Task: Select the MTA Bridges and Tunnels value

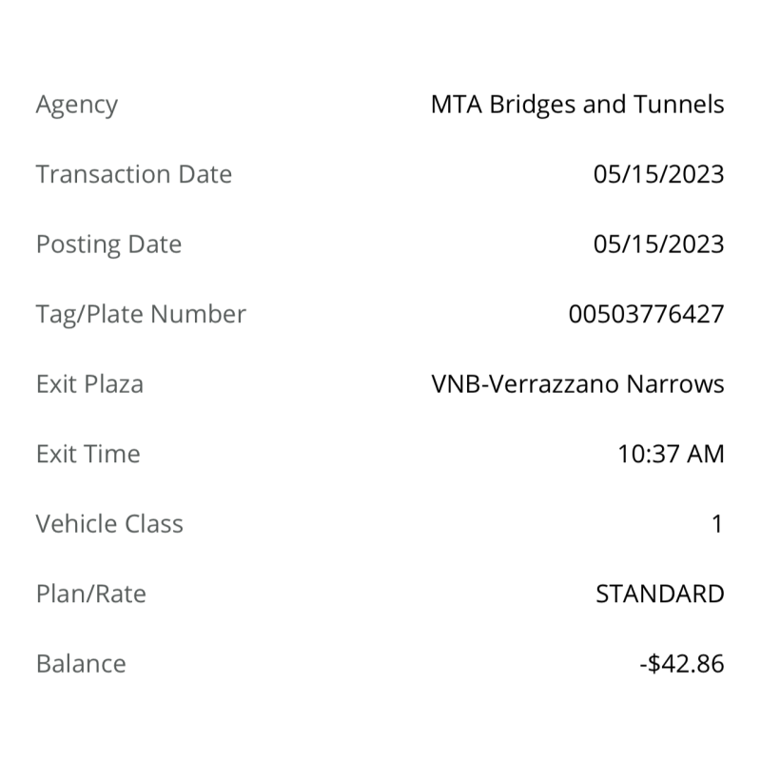Action: tap(577, 105)
